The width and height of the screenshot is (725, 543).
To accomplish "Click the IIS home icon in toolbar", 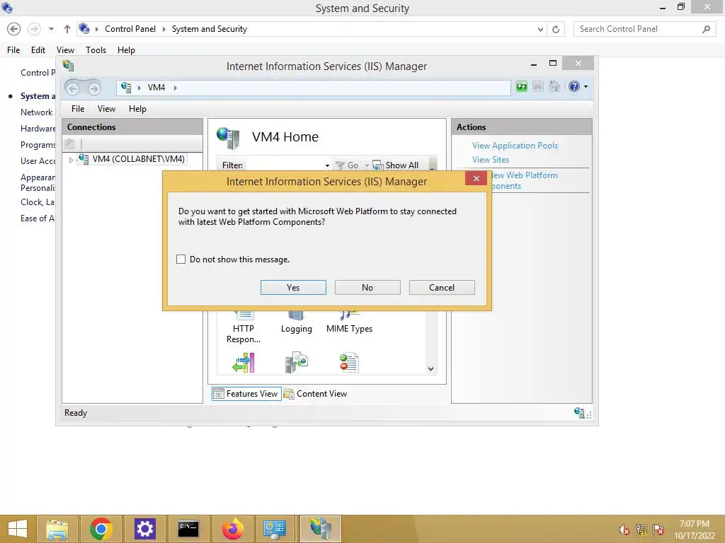I will [x=554, y=86].
